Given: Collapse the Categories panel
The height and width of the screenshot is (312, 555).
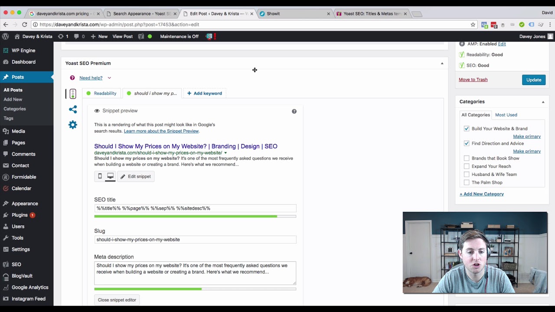Looking at the screenshot, I should 543,102.
